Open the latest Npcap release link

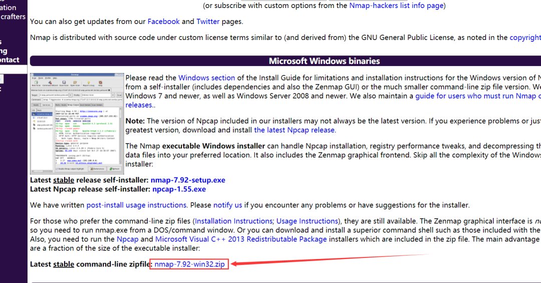pos(295,130)
